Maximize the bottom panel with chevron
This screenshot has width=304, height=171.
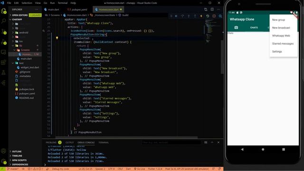click(x=212, y=142)
